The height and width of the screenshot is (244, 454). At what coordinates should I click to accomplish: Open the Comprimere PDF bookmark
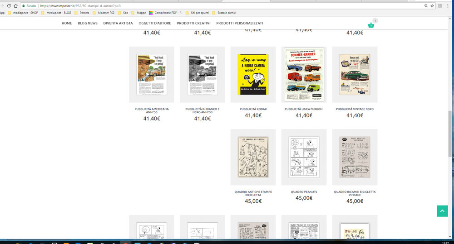(165, 13)
